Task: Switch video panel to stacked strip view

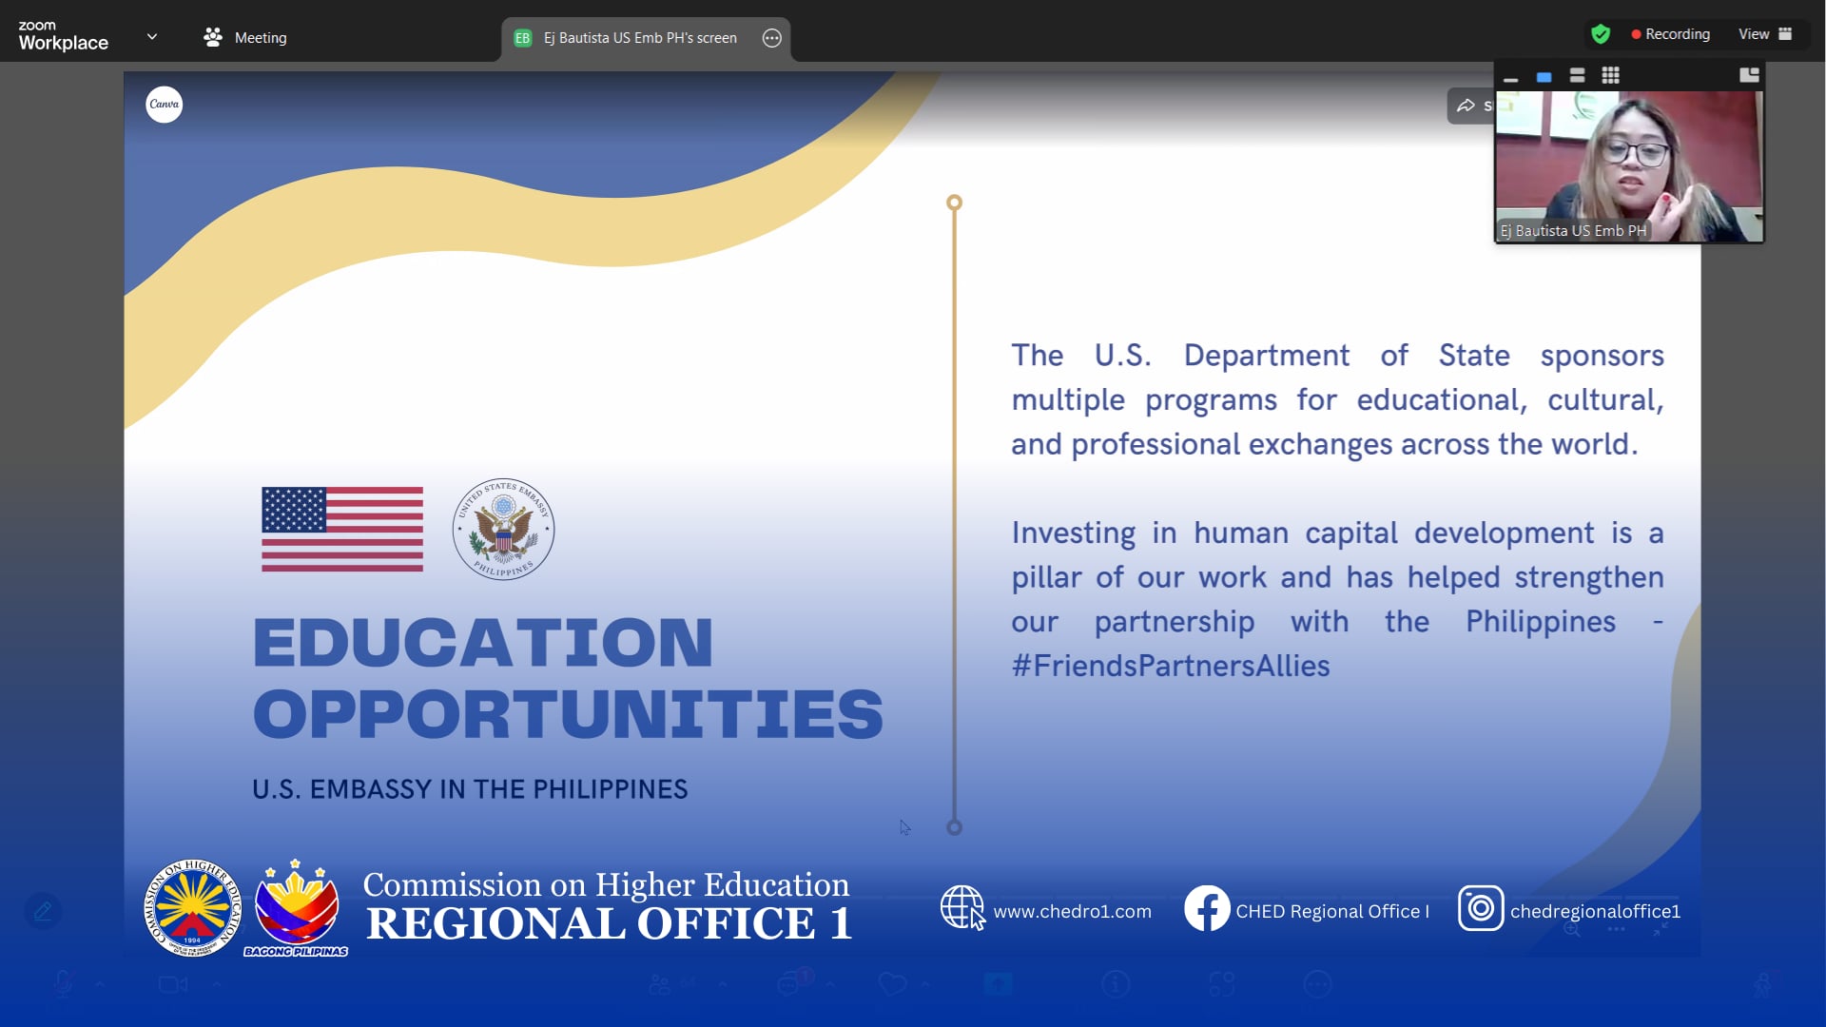Action: 1577,76
